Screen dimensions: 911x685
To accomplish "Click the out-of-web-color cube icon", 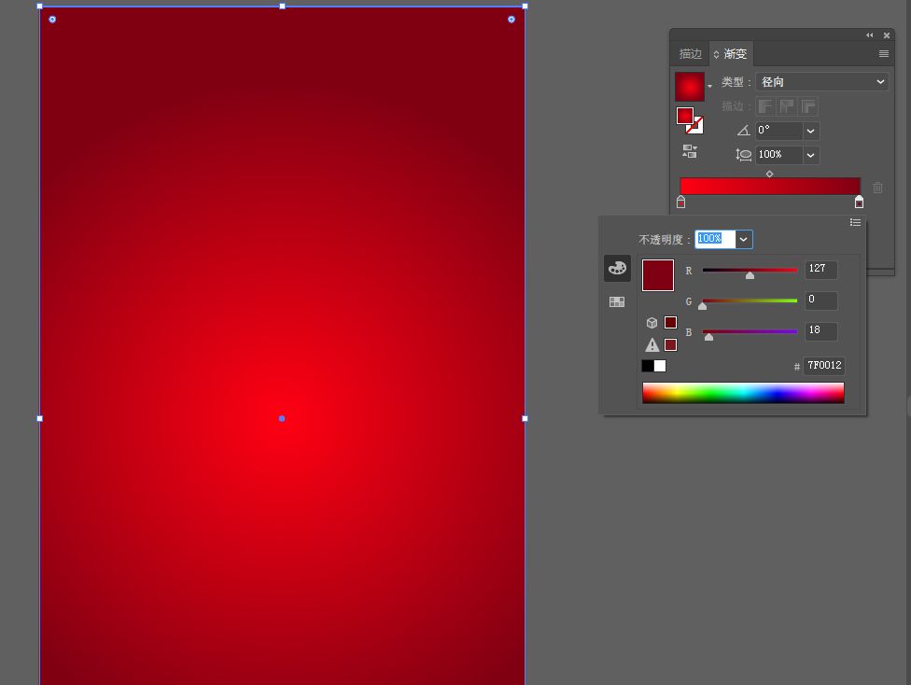I will coord(652,323).
